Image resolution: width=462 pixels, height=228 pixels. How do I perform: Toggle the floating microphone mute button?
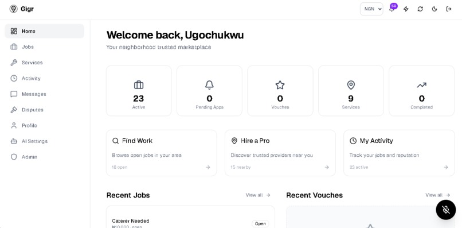click(x=446, y=210)
